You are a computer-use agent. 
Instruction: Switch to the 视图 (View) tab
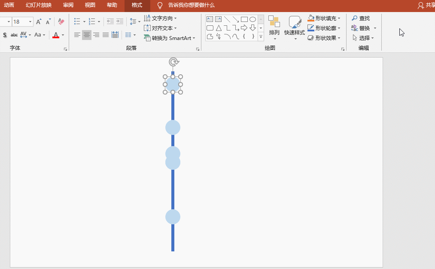click(90, 5)
